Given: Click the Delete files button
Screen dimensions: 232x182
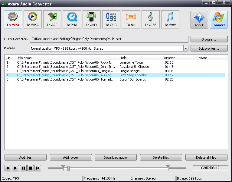Looking at the screenshot, I should (161, 157).
